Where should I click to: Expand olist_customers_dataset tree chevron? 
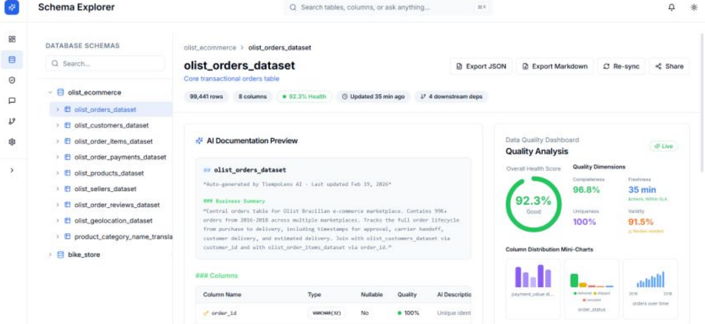(57, 125)
